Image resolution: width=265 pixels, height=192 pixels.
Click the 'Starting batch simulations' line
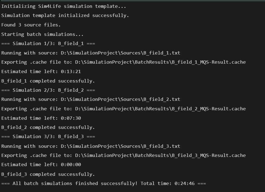pyautogui.click(x=42, y=34)
